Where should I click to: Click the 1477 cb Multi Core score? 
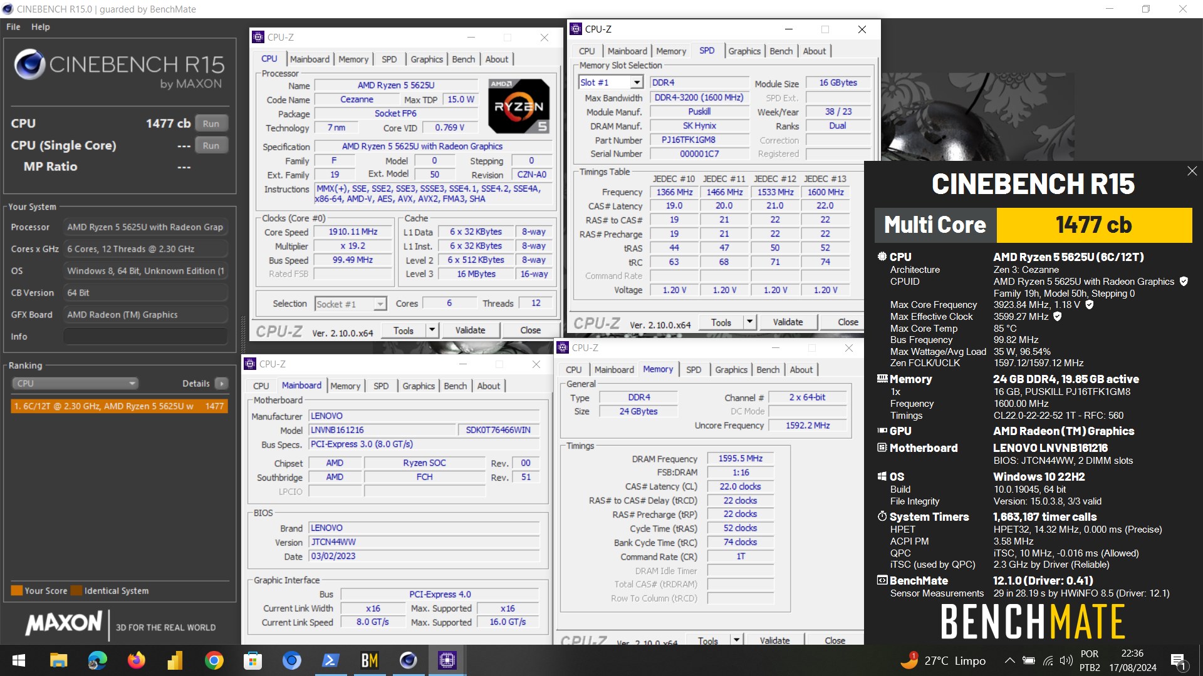tap(1094, 225)
